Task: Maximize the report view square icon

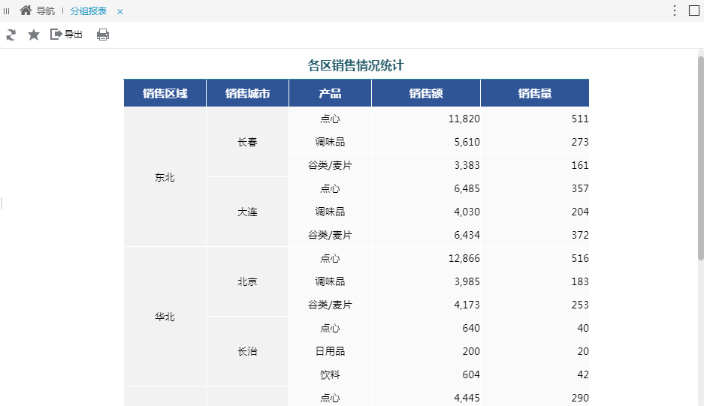Action: coord(694,11)
